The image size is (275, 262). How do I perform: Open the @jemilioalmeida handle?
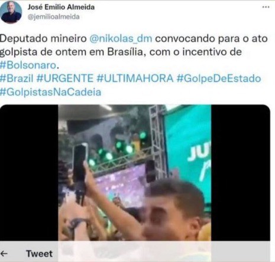pyautogui.click(x=54, y=17)
